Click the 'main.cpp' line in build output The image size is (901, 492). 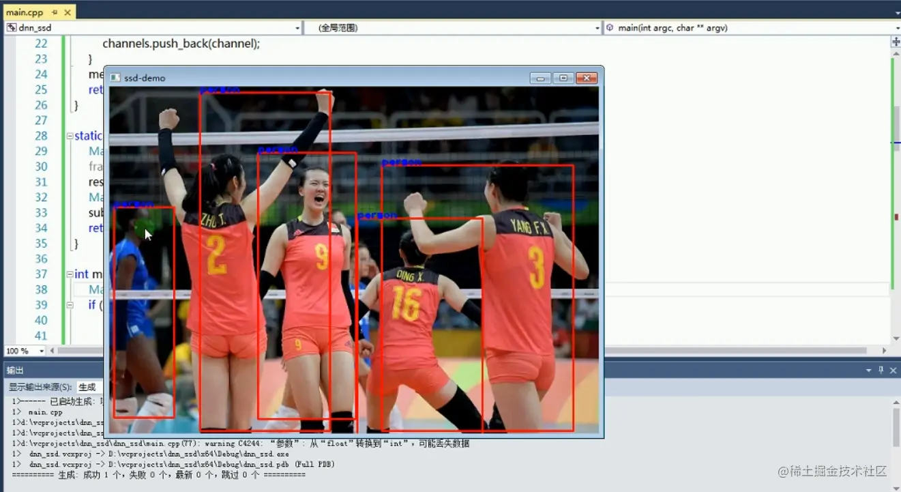point(38,412)
